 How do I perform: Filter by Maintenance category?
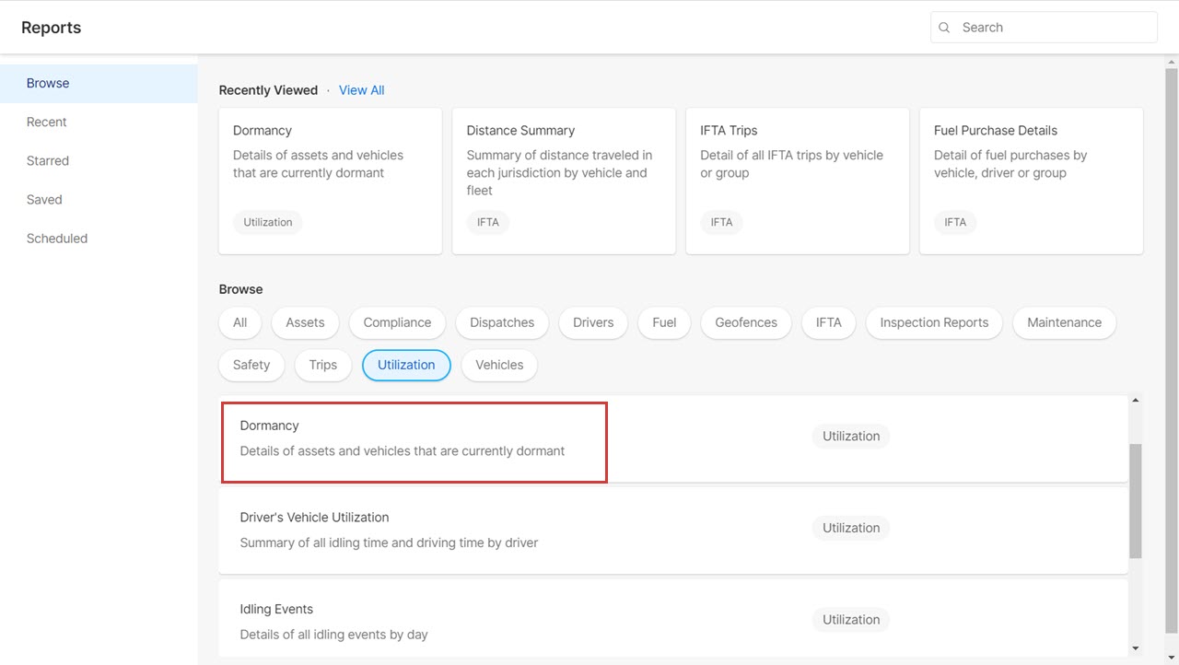(x=1065, y=322)
